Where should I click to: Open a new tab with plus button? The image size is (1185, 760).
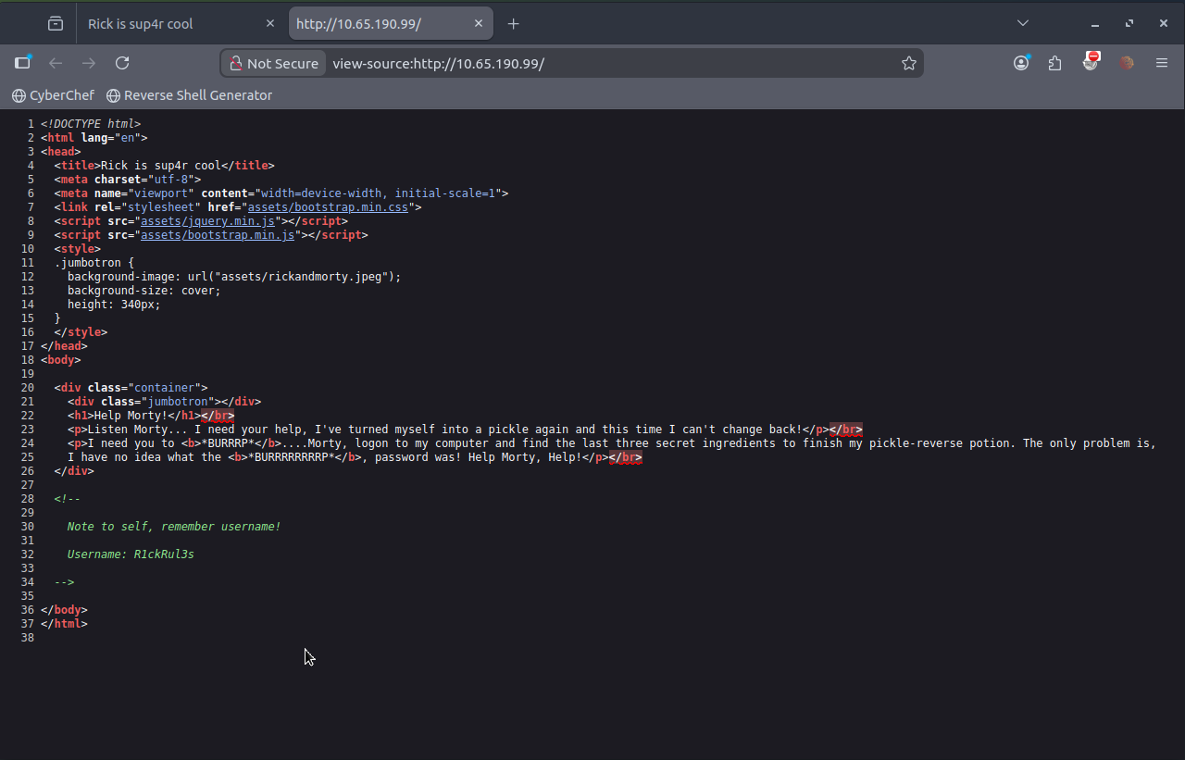coord(513,23)
